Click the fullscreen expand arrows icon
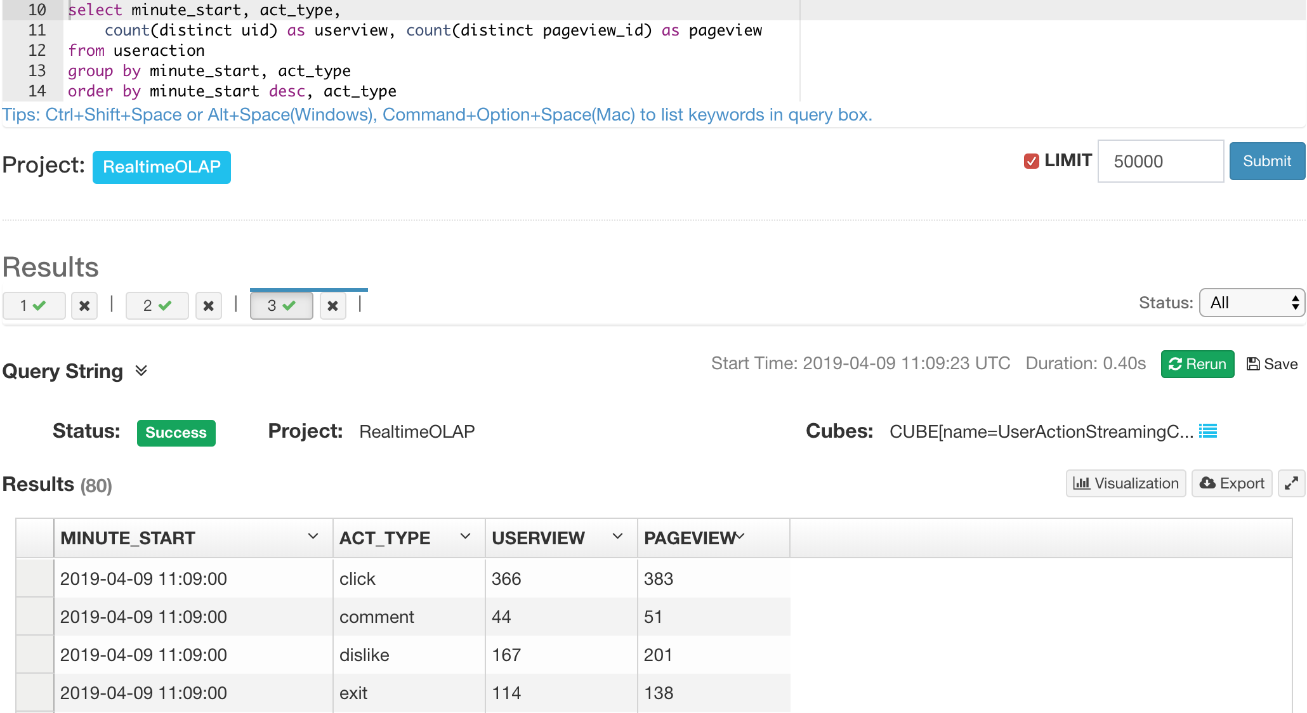The width and height of the screenshot is (1307, 713). coord(1291,484)
